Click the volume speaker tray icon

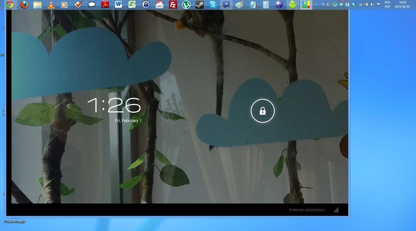pyautogui.click(x=372, y=4)
